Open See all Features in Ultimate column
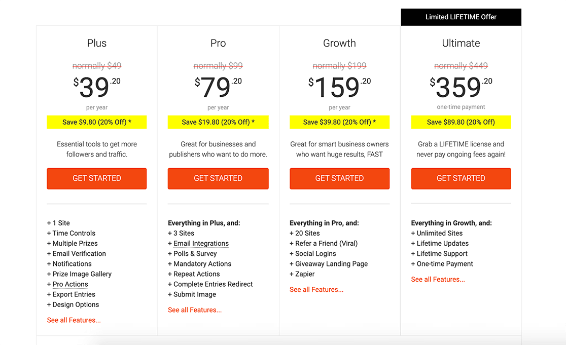This screenshot has width=566, height=345. coord(438,280)
